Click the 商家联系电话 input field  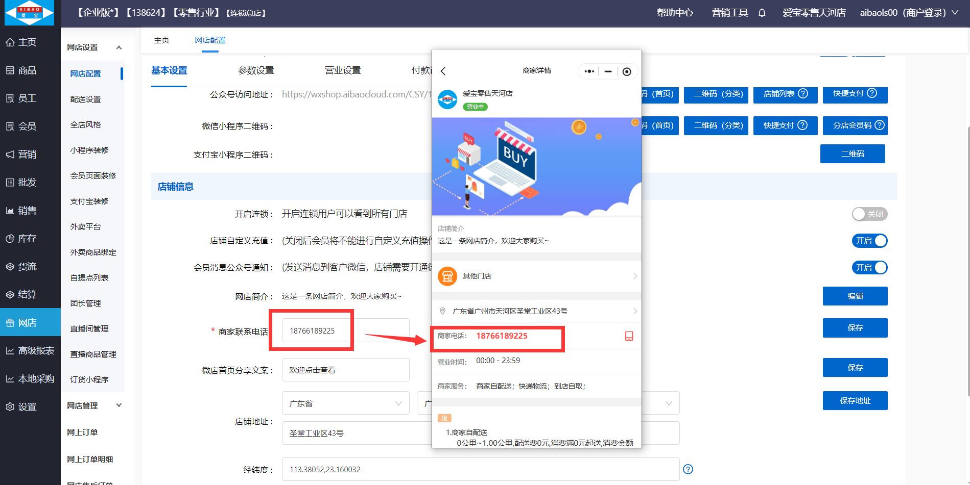(345, 331)
